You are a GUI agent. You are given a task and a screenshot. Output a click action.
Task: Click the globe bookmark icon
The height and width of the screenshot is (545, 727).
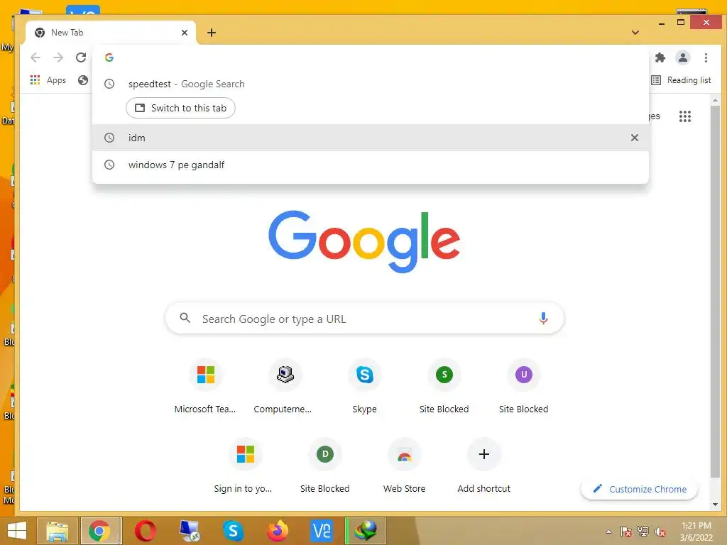click(83, 80)
